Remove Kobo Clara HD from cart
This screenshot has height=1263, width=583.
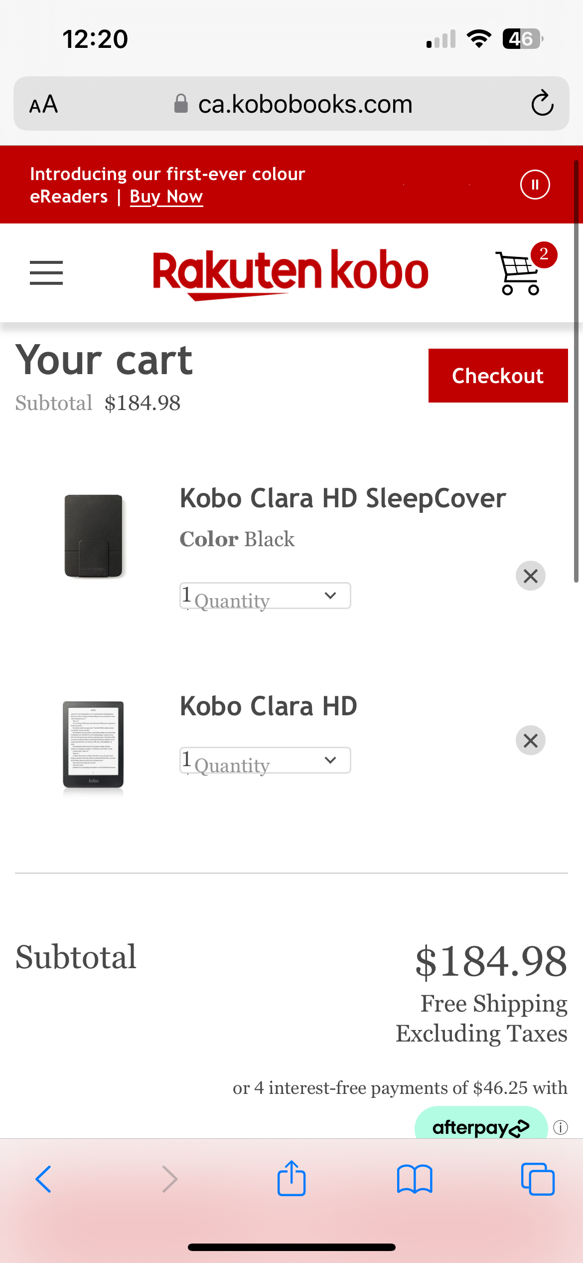coord(531,740)
